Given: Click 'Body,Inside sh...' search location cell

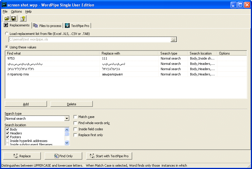Looking at the screenshot, I should [202, 58].
